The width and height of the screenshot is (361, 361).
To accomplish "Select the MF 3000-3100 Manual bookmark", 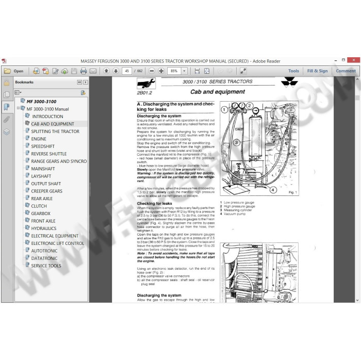I will (47, 109).
